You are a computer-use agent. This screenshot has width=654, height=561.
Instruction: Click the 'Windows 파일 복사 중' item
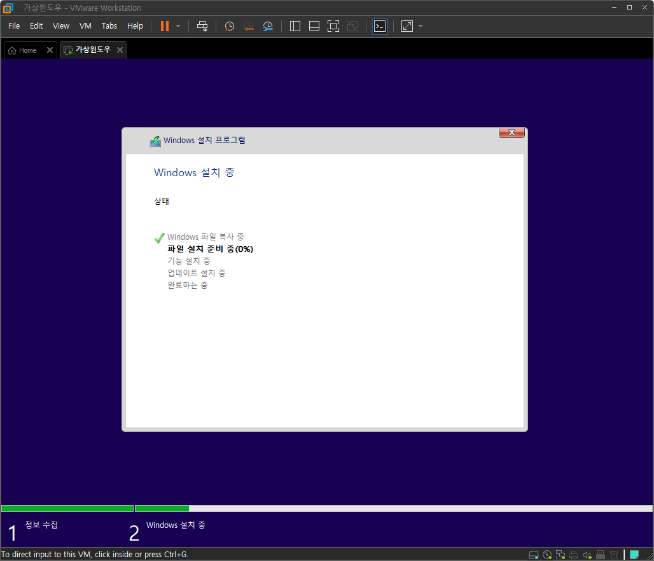(x=205, y=237)
